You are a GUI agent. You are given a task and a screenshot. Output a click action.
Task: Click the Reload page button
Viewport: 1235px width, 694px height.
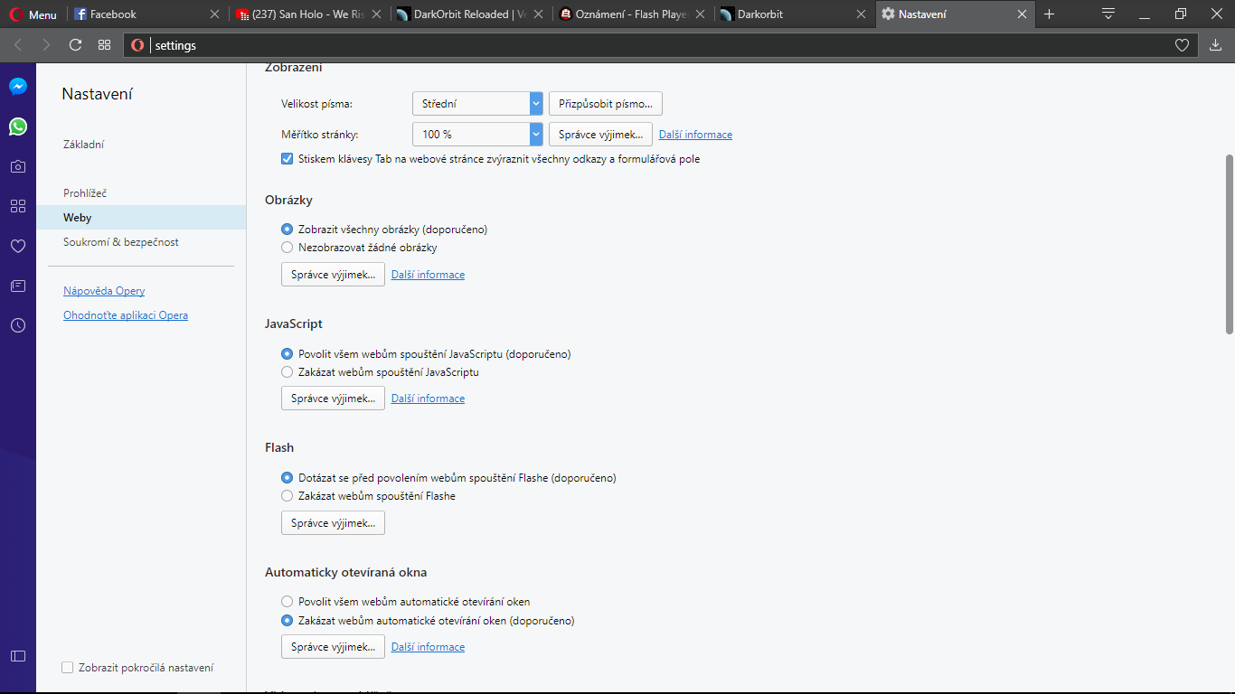[x=75, y=45]
